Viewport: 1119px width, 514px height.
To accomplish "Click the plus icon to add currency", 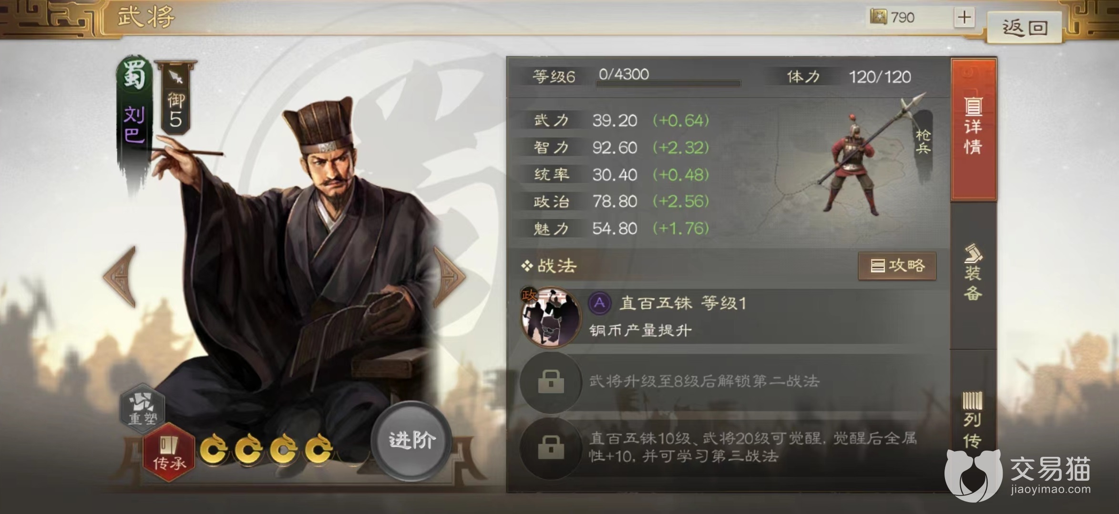I will (964, 18).
